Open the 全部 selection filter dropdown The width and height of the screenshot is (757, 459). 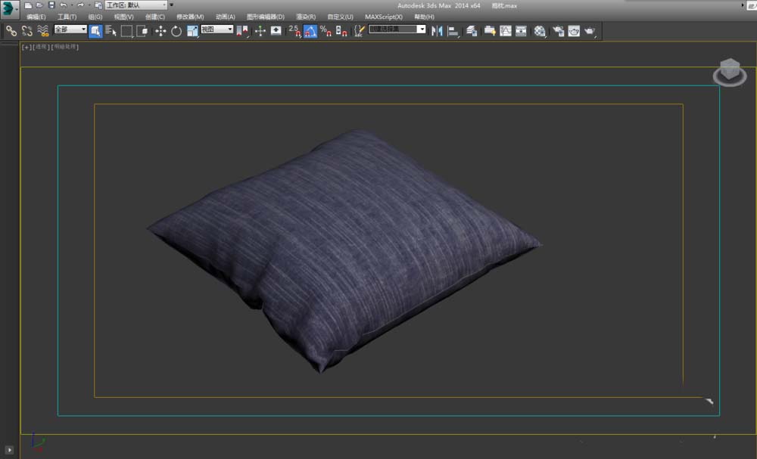[70, 29]
